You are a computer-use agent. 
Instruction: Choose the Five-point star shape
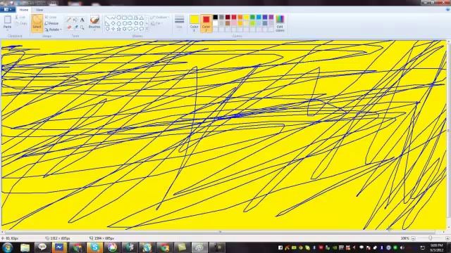[118, 29]
